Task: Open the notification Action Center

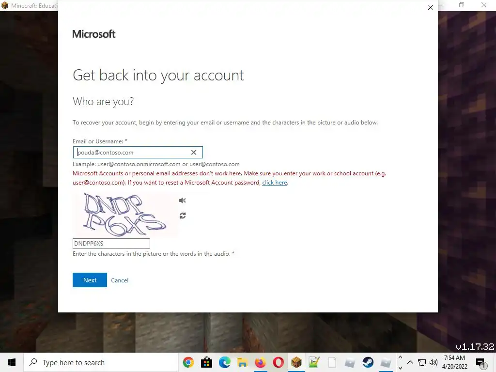Action: (x=480, y=363)
